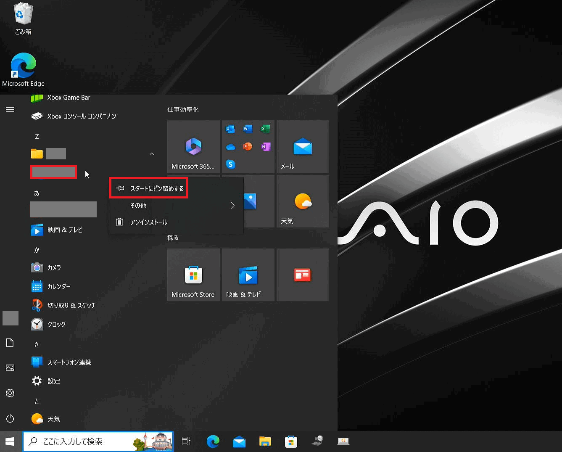This screenshot has height=452, width=562.
Task: Expand その他 submenu arrow
Action: (x=232, y=206)
